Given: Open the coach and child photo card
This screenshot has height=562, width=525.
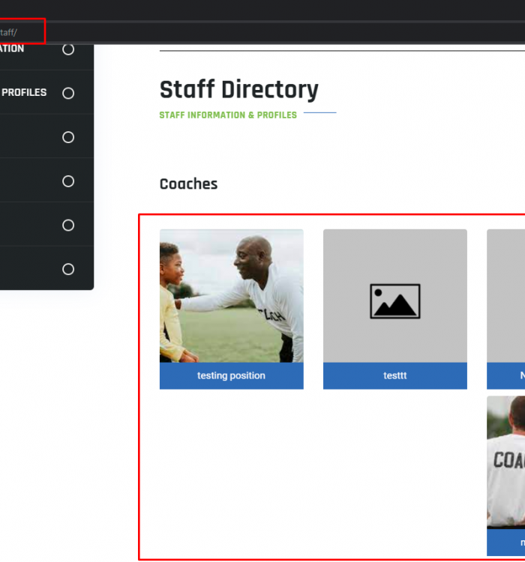Looking at the screenshot, I should 232,296.
